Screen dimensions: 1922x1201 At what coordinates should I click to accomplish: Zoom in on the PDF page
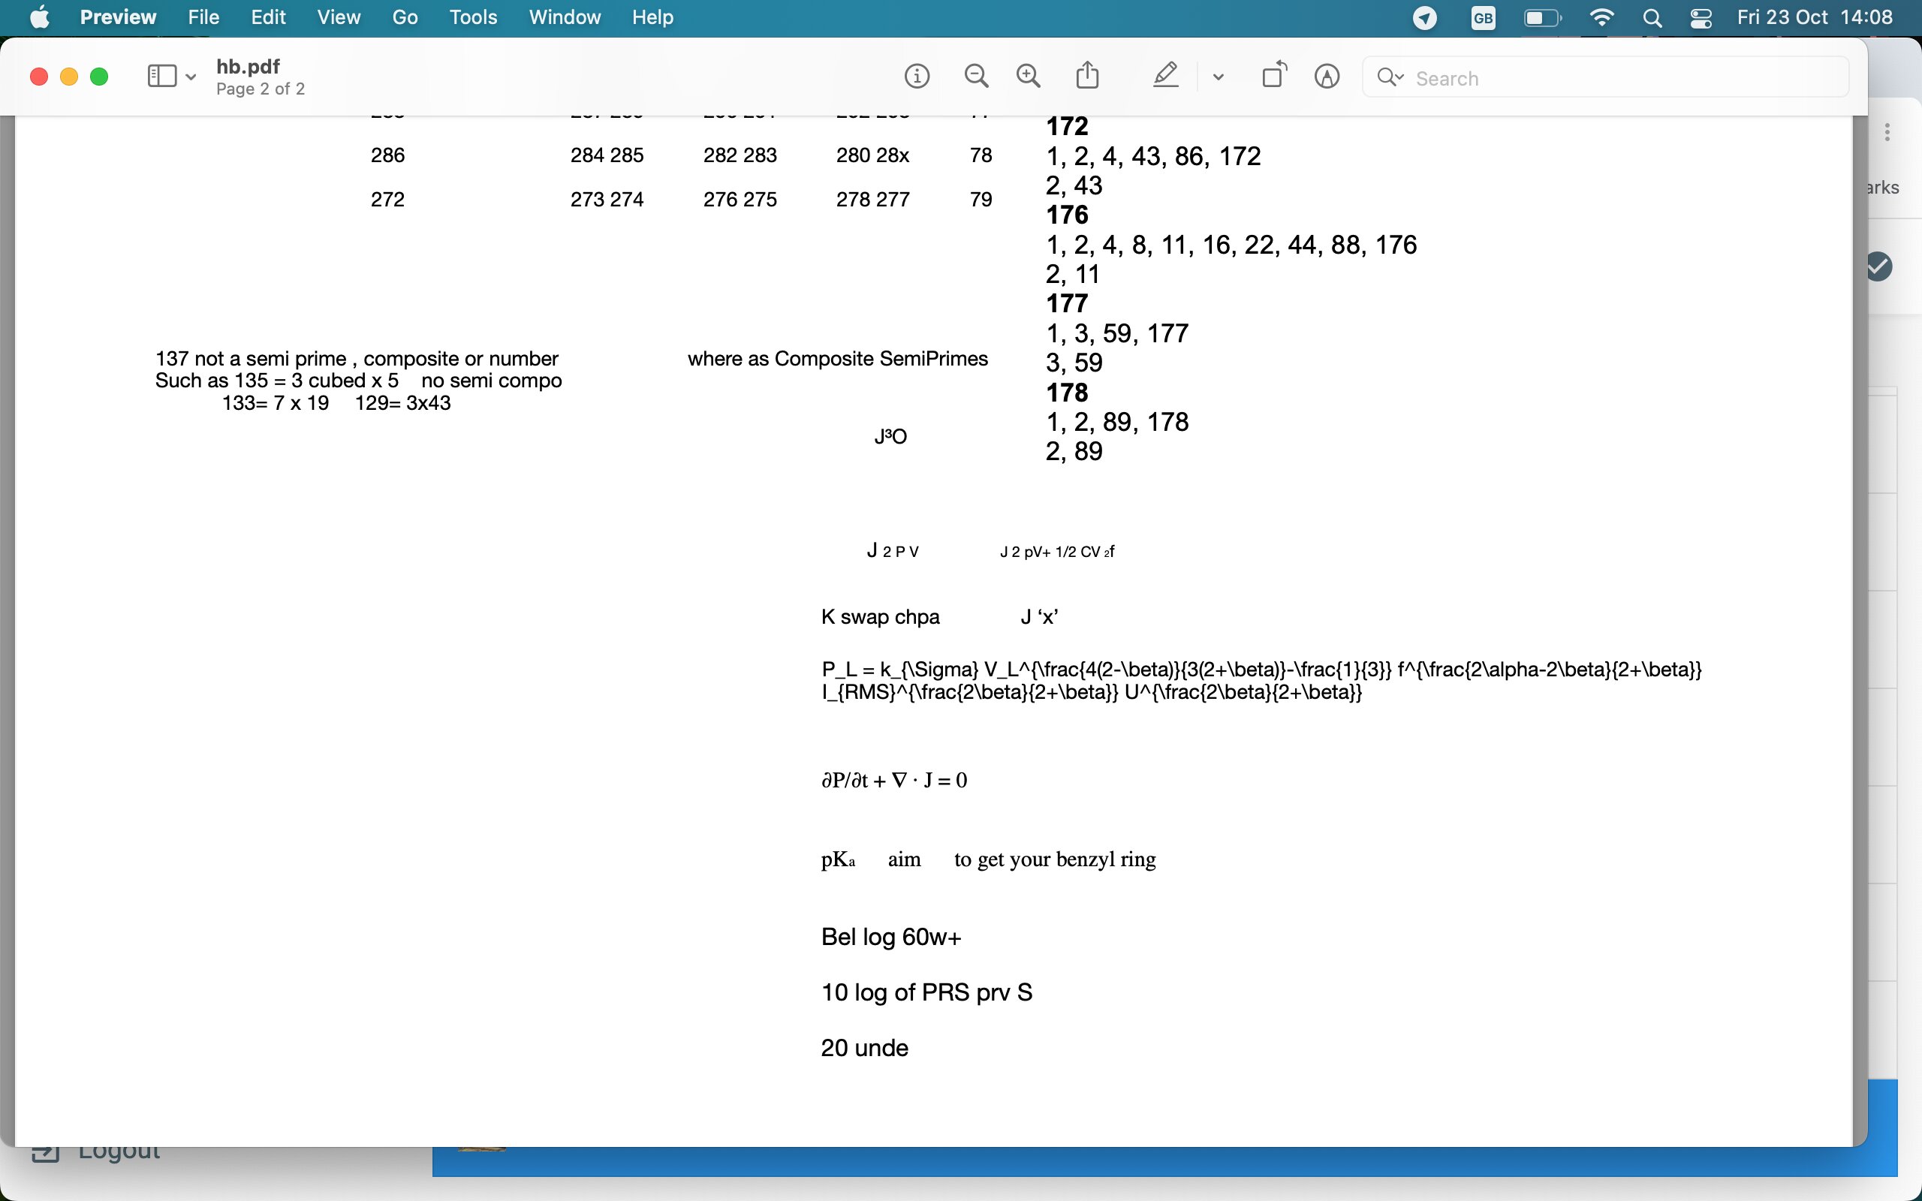click(x=1029, y=77)
